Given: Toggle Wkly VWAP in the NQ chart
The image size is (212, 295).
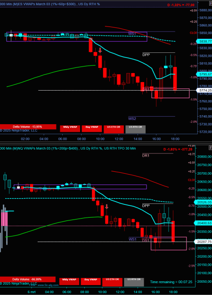Looking at the screenshot, I should tap(69, 281).
